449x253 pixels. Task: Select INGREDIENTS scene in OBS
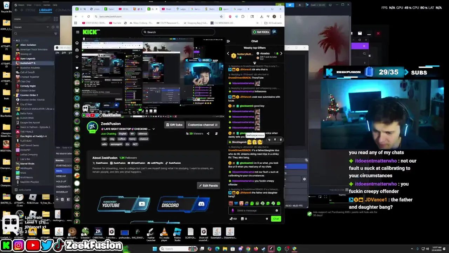[x=63, y=187]
